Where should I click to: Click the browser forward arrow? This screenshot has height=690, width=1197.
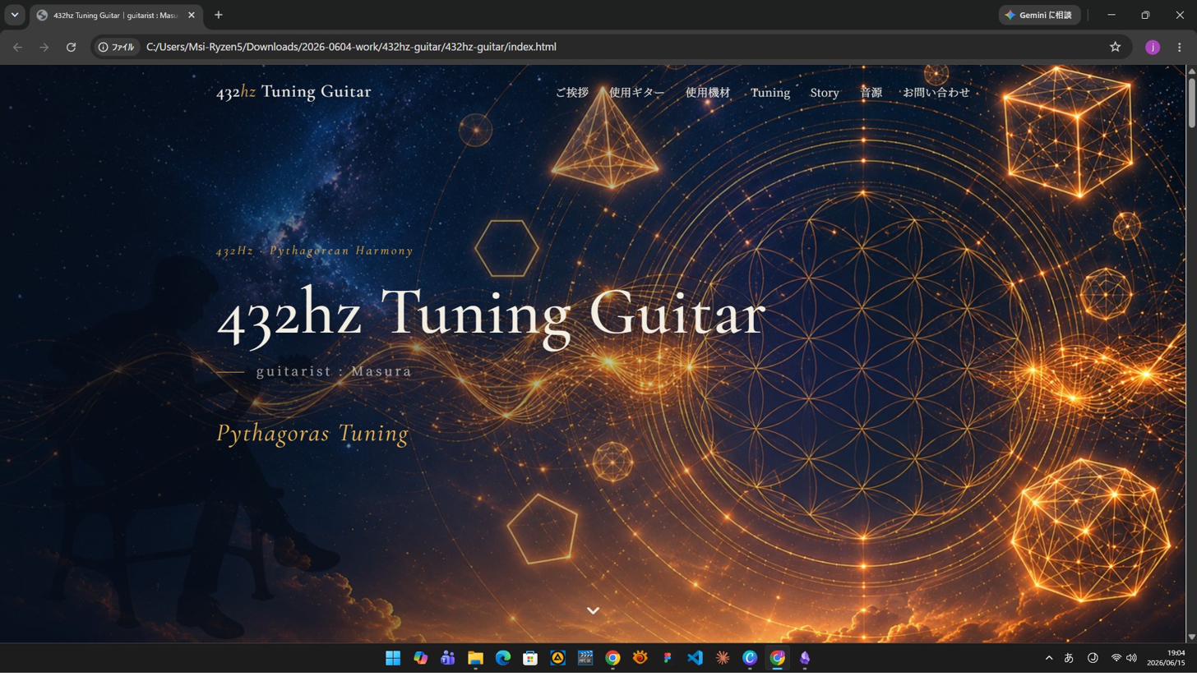(44, 47)
